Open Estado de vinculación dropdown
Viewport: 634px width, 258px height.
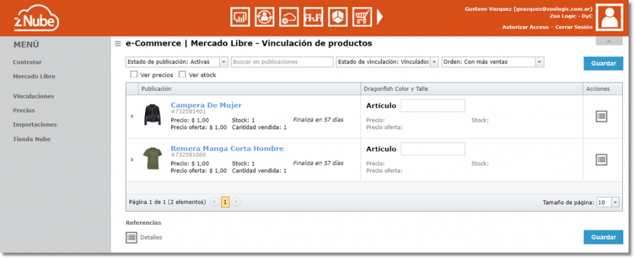(434, 62)
